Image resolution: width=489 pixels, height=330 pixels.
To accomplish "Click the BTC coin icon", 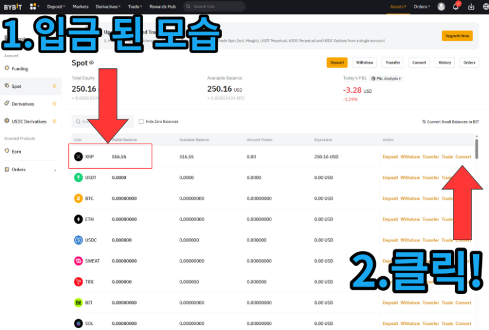I will pyautogui.click(x=78, y=199).
